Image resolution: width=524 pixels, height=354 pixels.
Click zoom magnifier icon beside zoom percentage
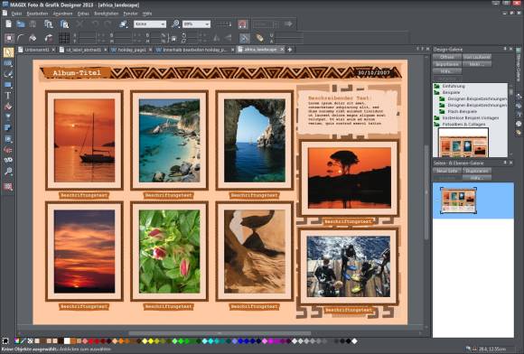click(x=175, y=24)
